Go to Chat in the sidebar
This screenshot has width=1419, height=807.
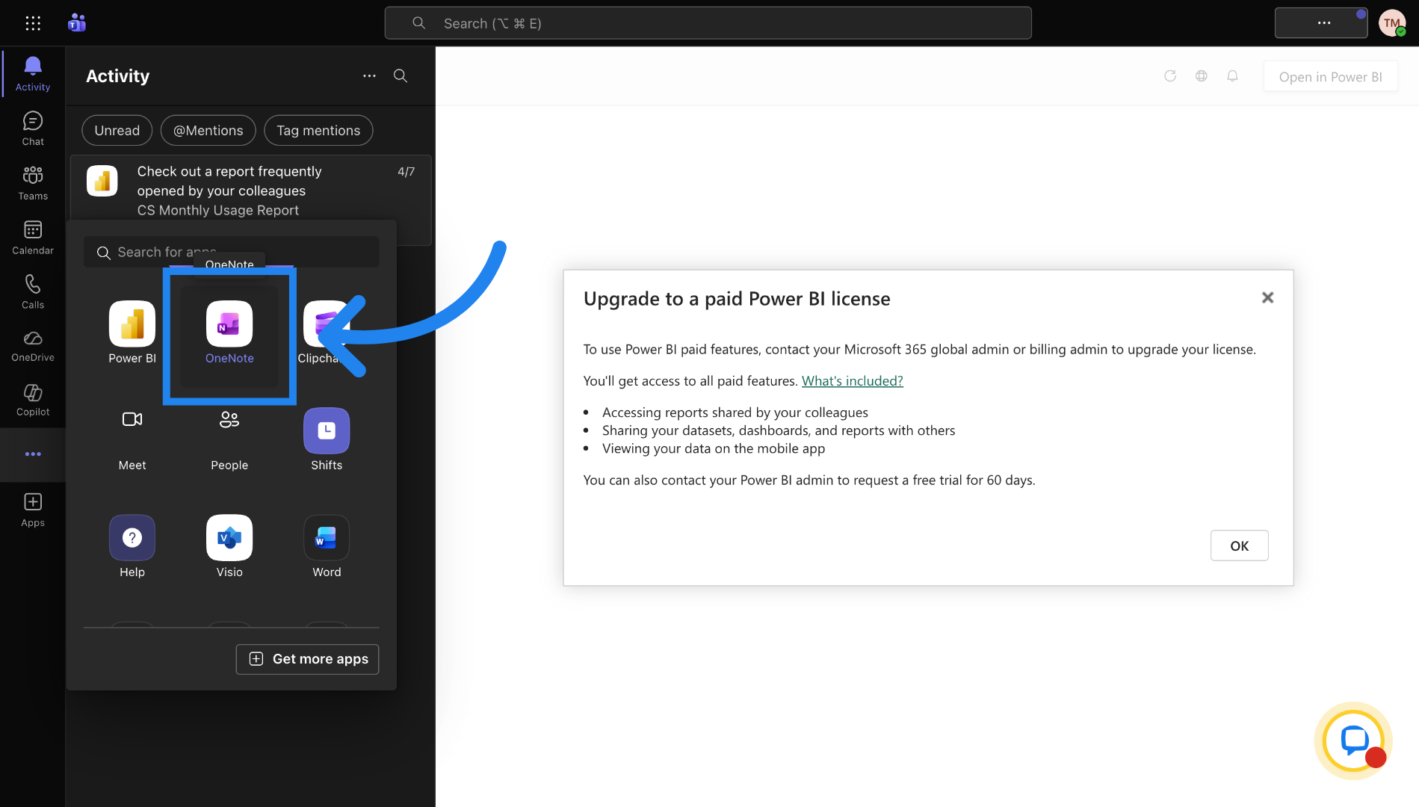33,129
